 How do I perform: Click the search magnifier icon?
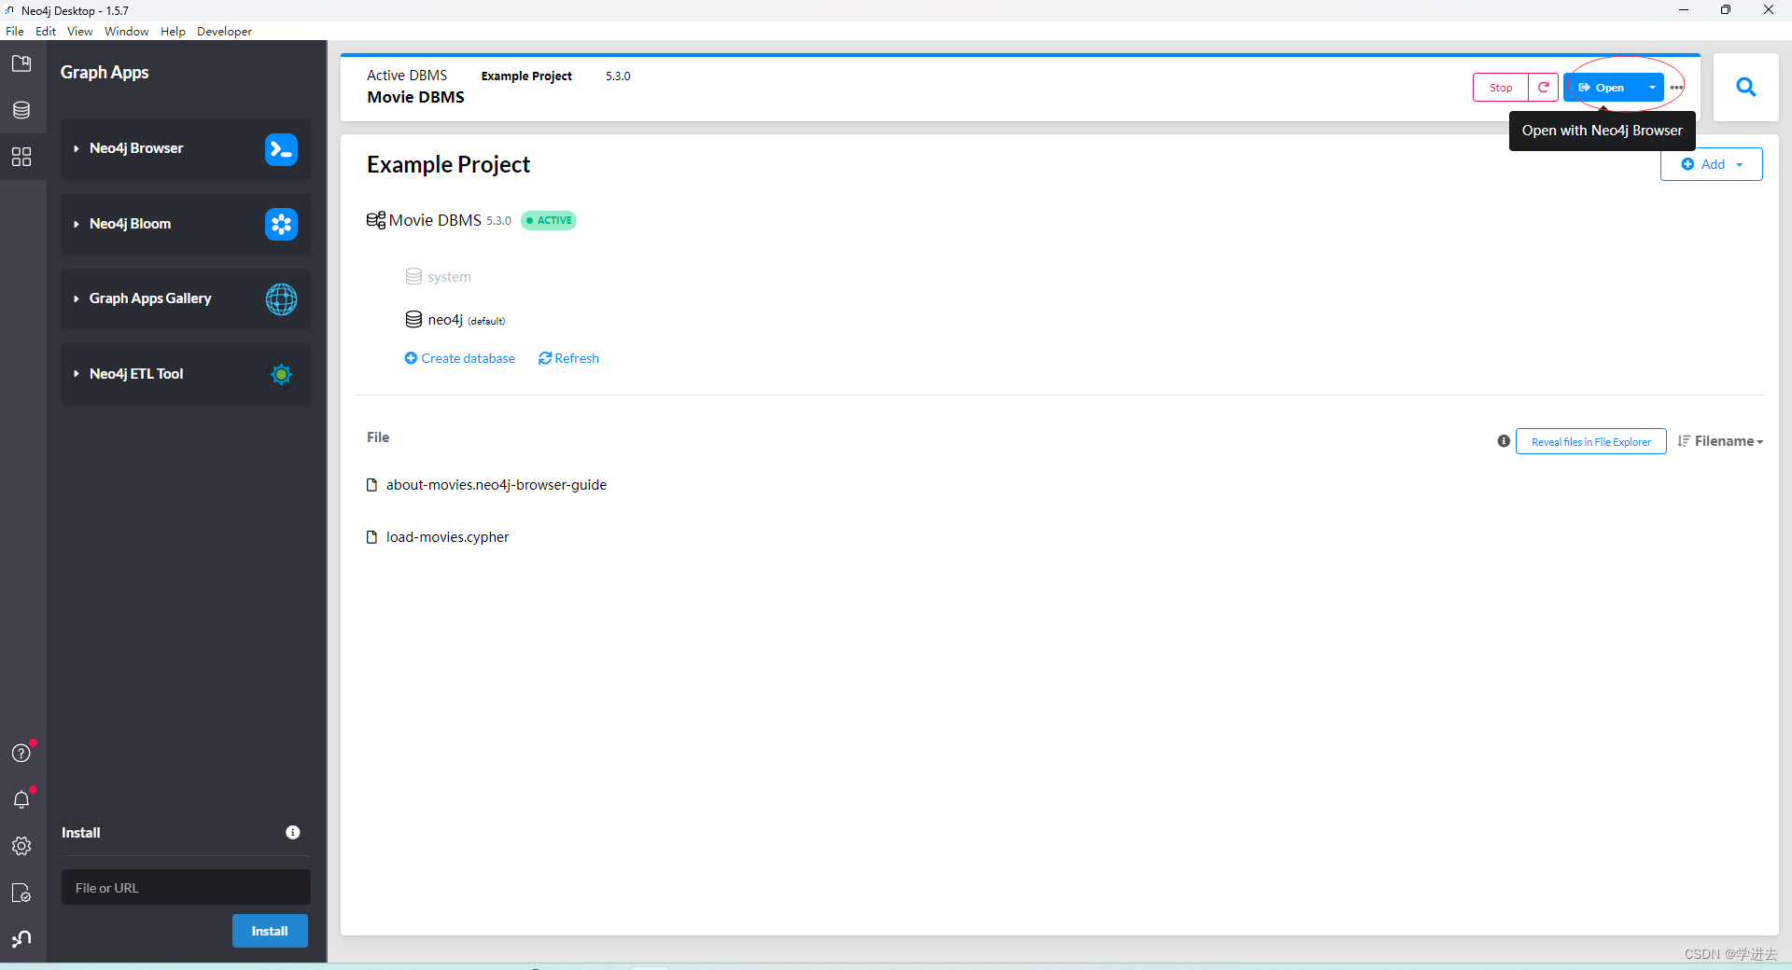(1745, 87)
